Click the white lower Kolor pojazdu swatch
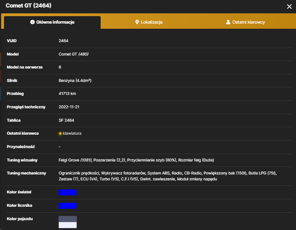The image size is (296, 230). click(x=67, y=225)
